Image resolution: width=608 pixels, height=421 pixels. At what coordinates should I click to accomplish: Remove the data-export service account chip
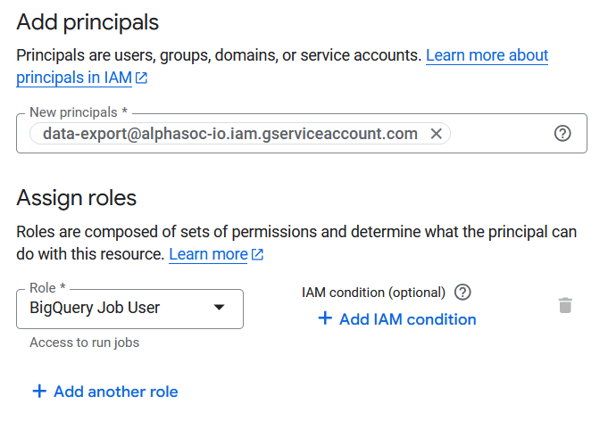[437, 134]
